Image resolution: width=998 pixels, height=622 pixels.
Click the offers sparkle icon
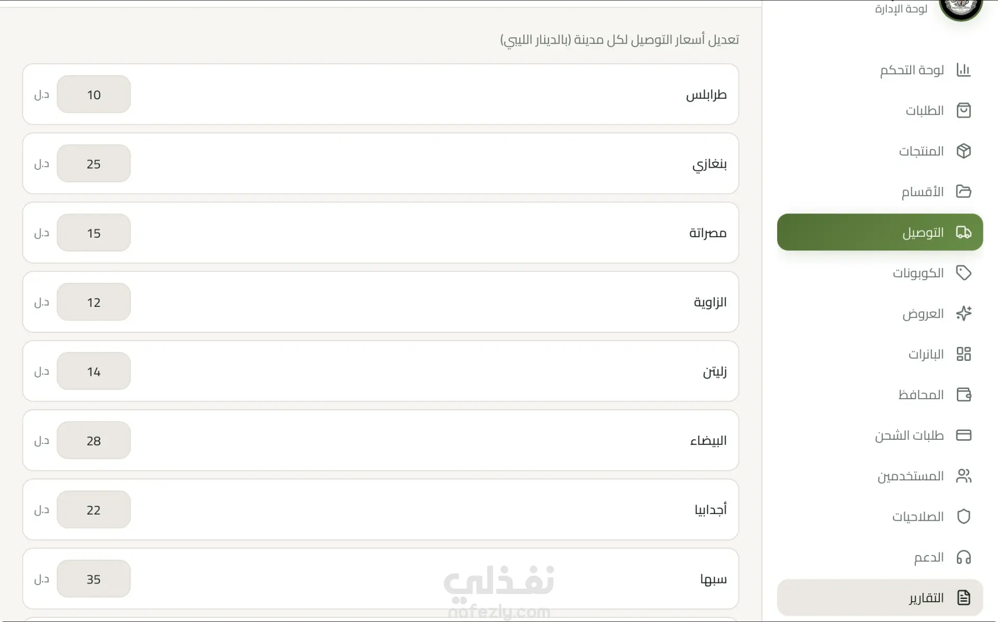tap(963, 314)
